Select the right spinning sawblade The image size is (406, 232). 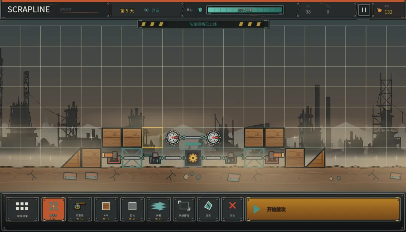tap(214, 138)
